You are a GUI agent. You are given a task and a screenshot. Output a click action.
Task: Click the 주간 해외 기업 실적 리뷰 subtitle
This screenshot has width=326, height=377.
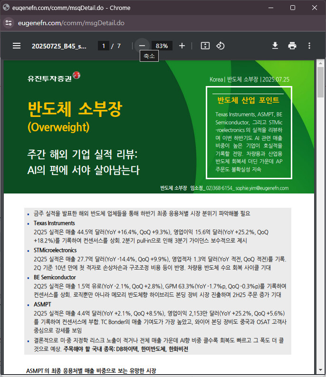point(83,154)
